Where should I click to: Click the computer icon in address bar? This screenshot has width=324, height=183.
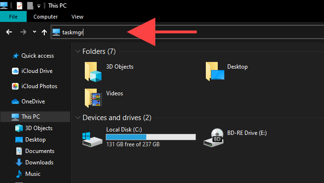[x=56, y=32]
